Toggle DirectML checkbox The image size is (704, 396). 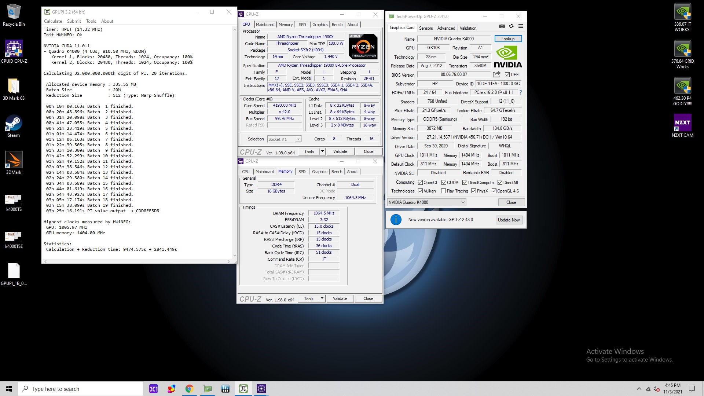[x=500, y=183]
